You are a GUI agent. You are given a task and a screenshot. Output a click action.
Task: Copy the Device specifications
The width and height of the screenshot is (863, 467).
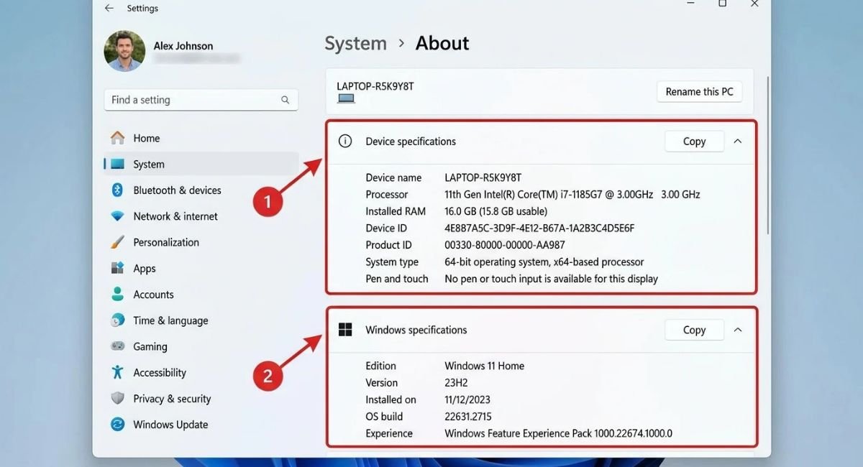pos(694,142)
